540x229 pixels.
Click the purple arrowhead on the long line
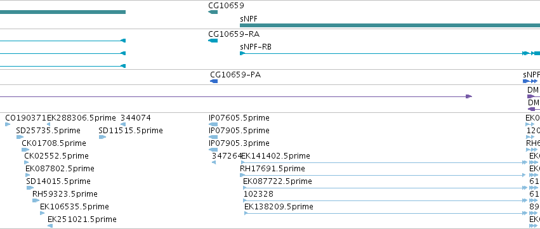click(x=469, y=96)
